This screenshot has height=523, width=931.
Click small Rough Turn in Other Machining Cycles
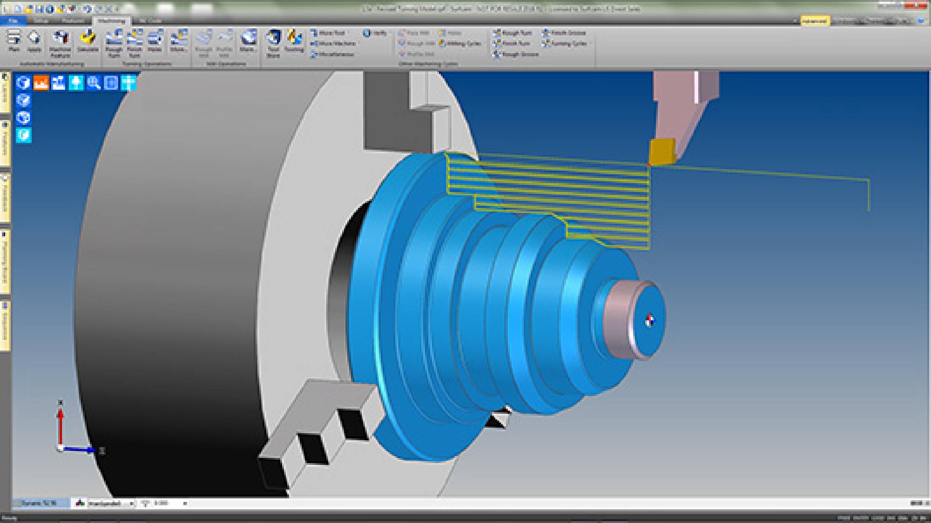click(x=513, y=33)
